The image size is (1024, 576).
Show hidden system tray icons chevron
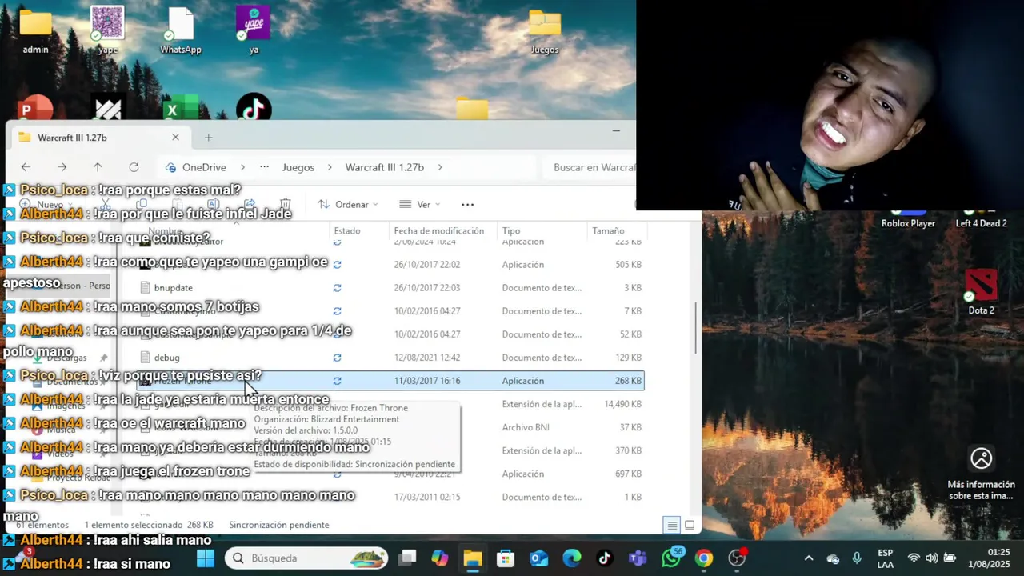(x=809, y=558)
